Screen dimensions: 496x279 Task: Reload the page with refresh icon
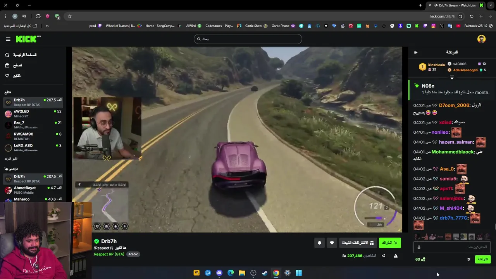(x=472, y=16)
